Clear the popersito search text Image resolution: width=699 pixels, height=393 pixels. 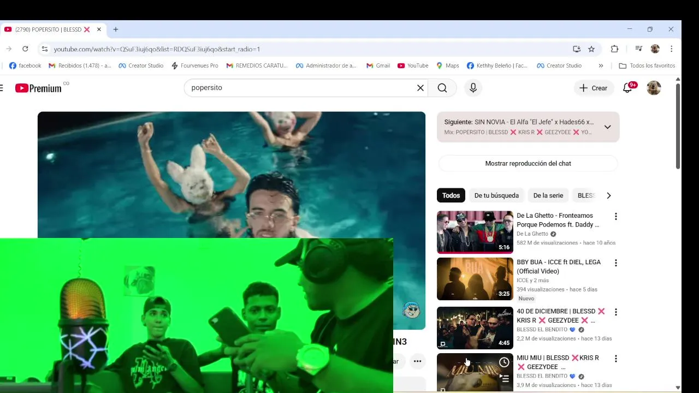(x=420, y=88)
